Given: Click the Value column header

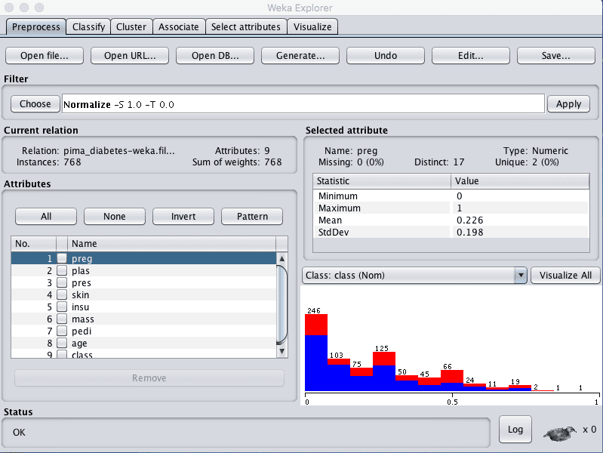Looking at the screenshot, I should 520,181.
